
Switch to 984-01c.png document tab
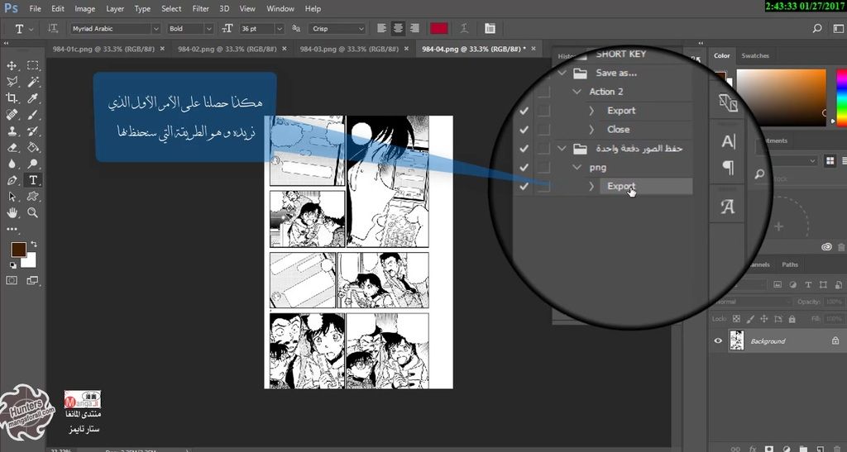(103, 49)
